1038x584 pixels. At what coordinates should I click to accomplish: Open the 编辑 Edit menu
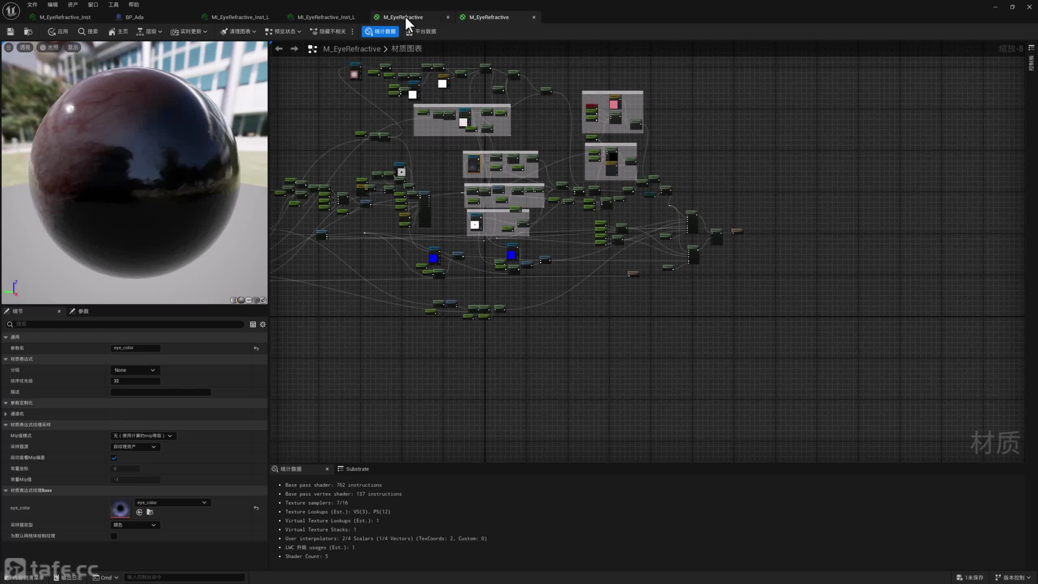(x=53, y=5)
